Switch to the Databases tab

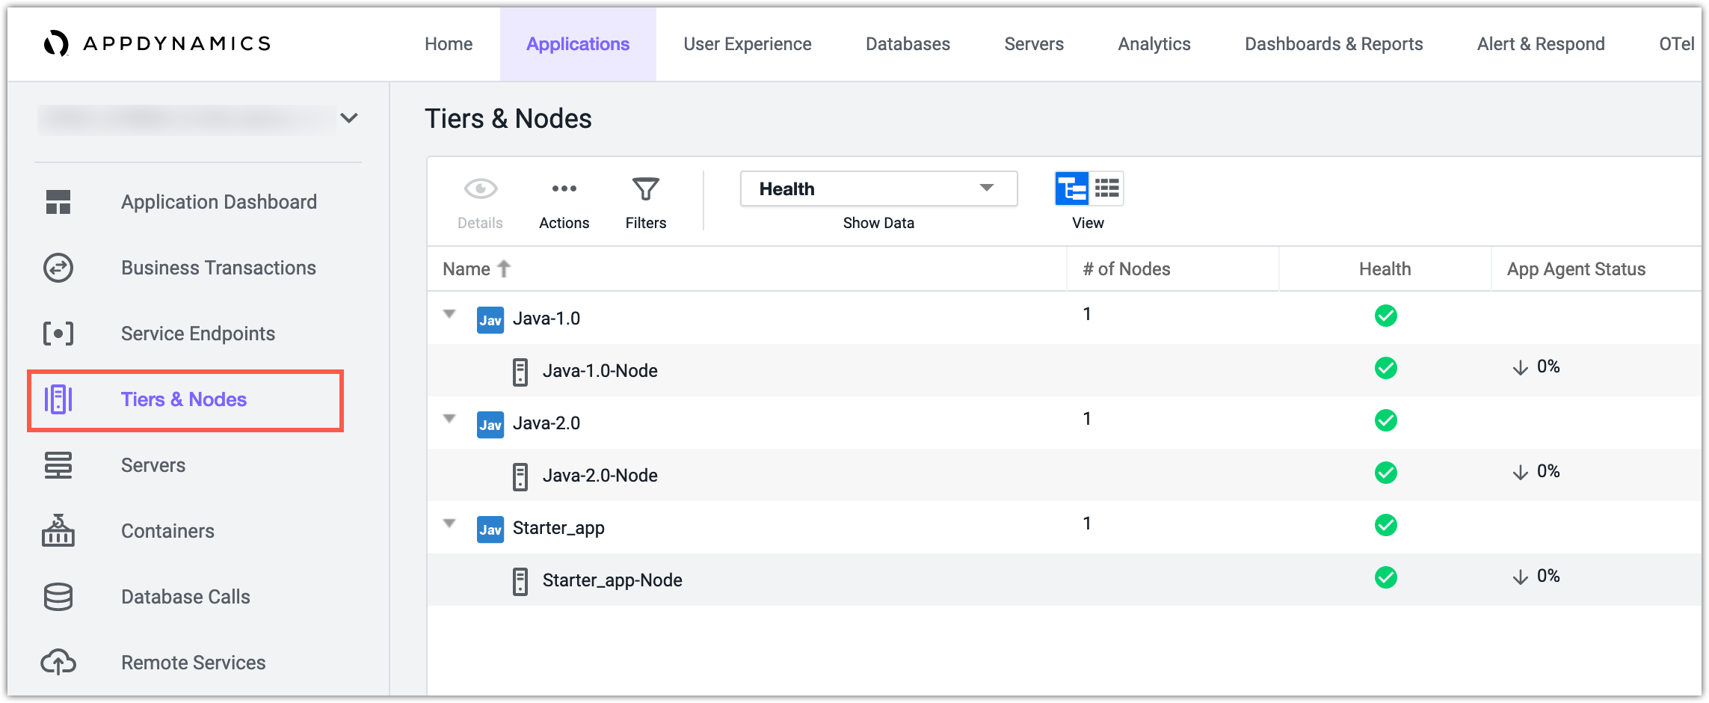908,44
